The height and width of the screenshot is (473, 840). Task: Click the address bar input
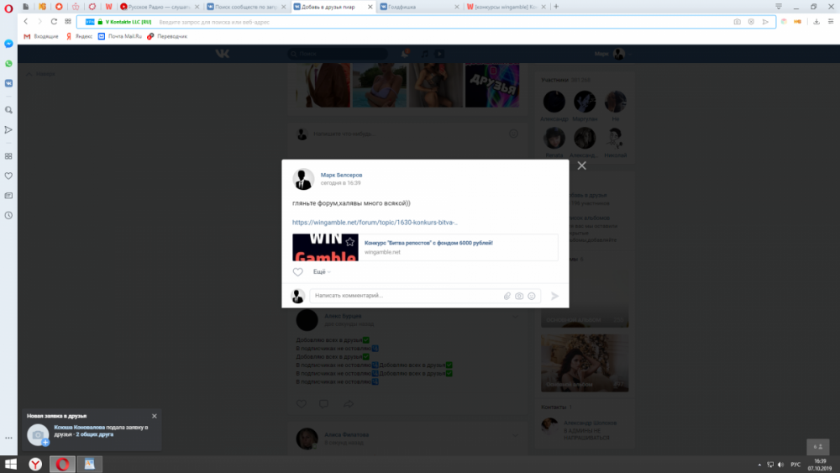tap(426, 22)
